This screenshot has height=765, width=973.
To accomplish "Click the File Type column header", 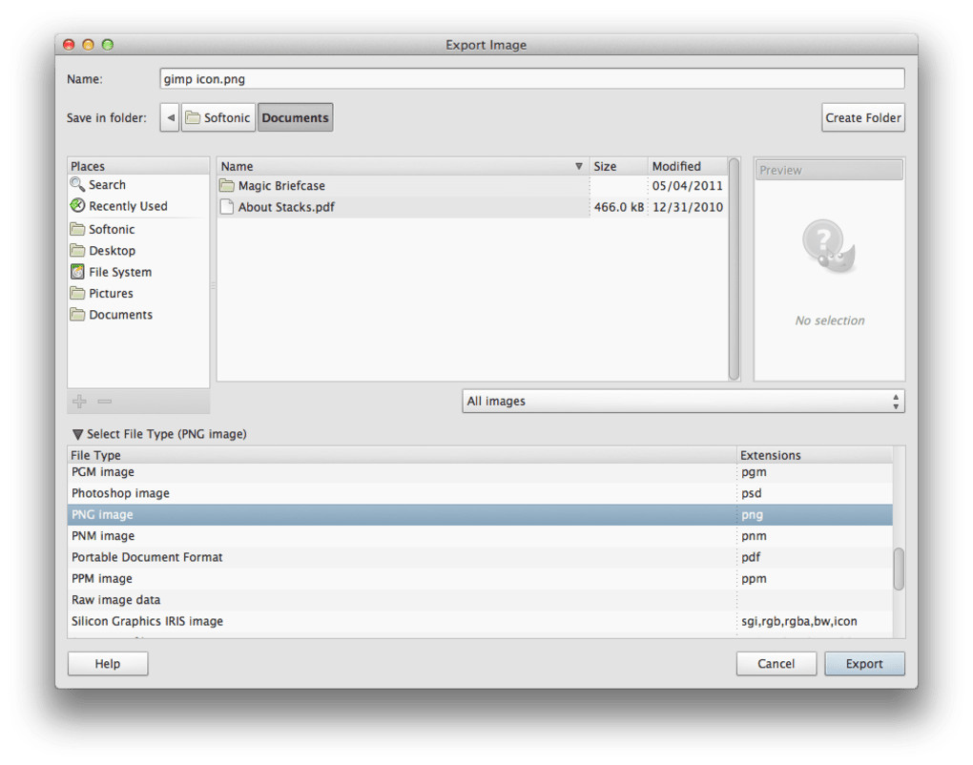I will pyautogui.click(x=402, y=455).
